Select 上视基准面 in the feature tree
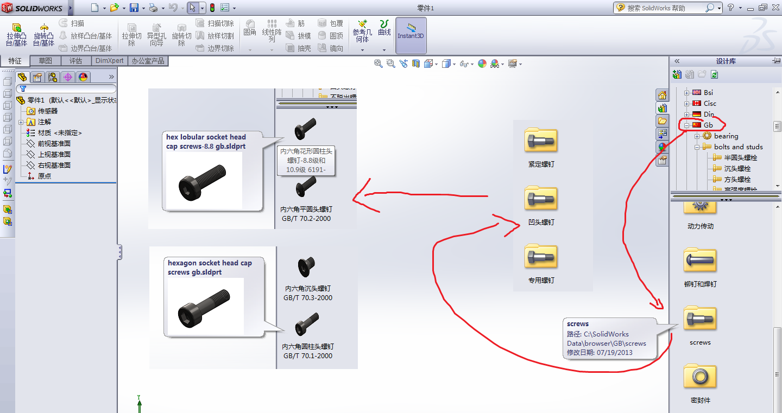782x413 pixels. pos(54,155)
